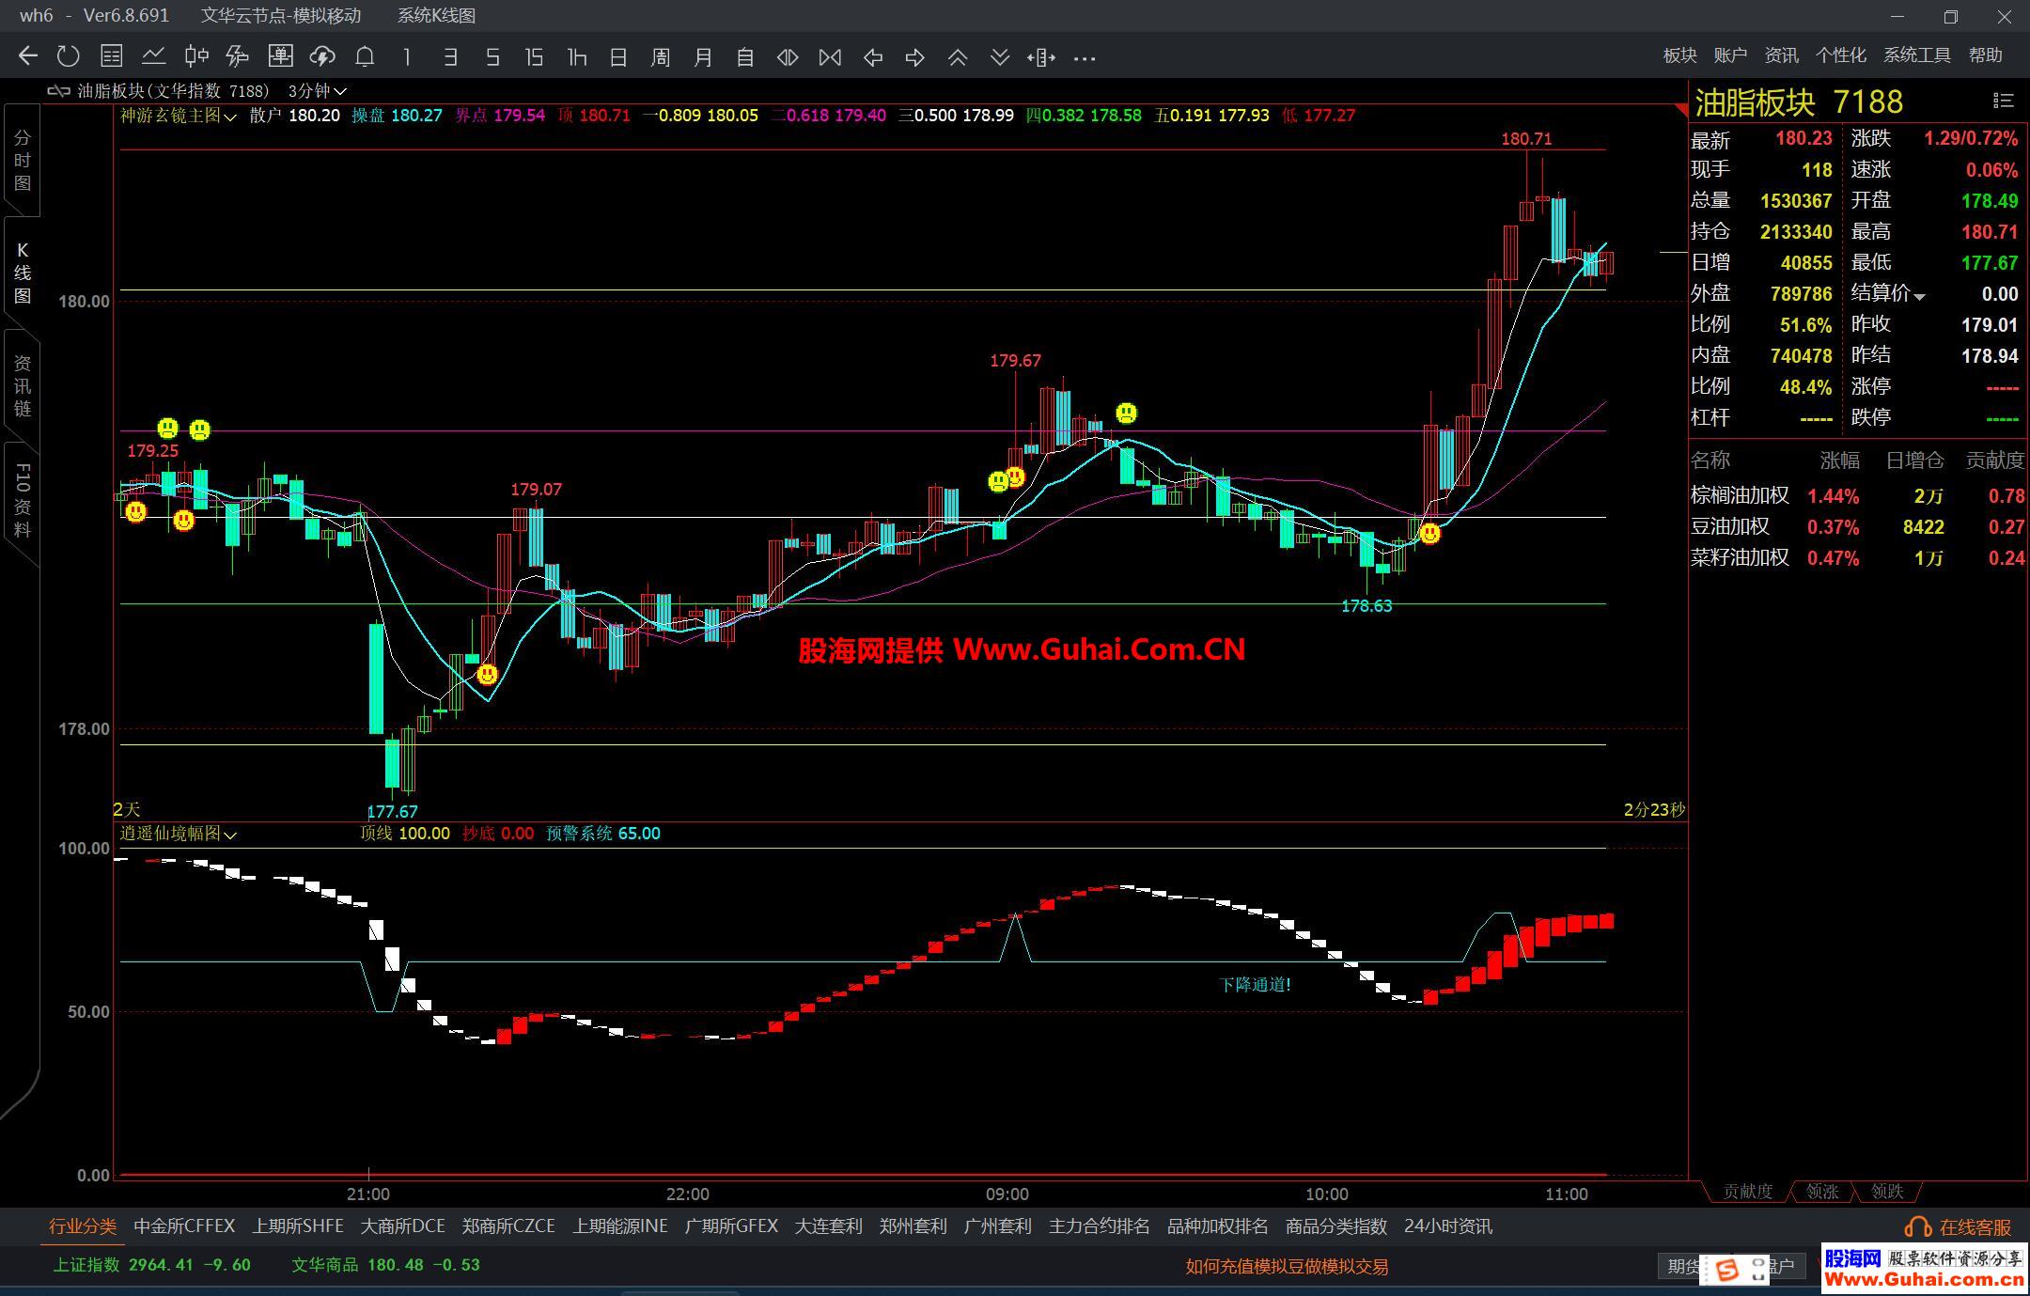Open the 资讯 menu
The image size is (2030, 1296).
tap(1781, 55)
